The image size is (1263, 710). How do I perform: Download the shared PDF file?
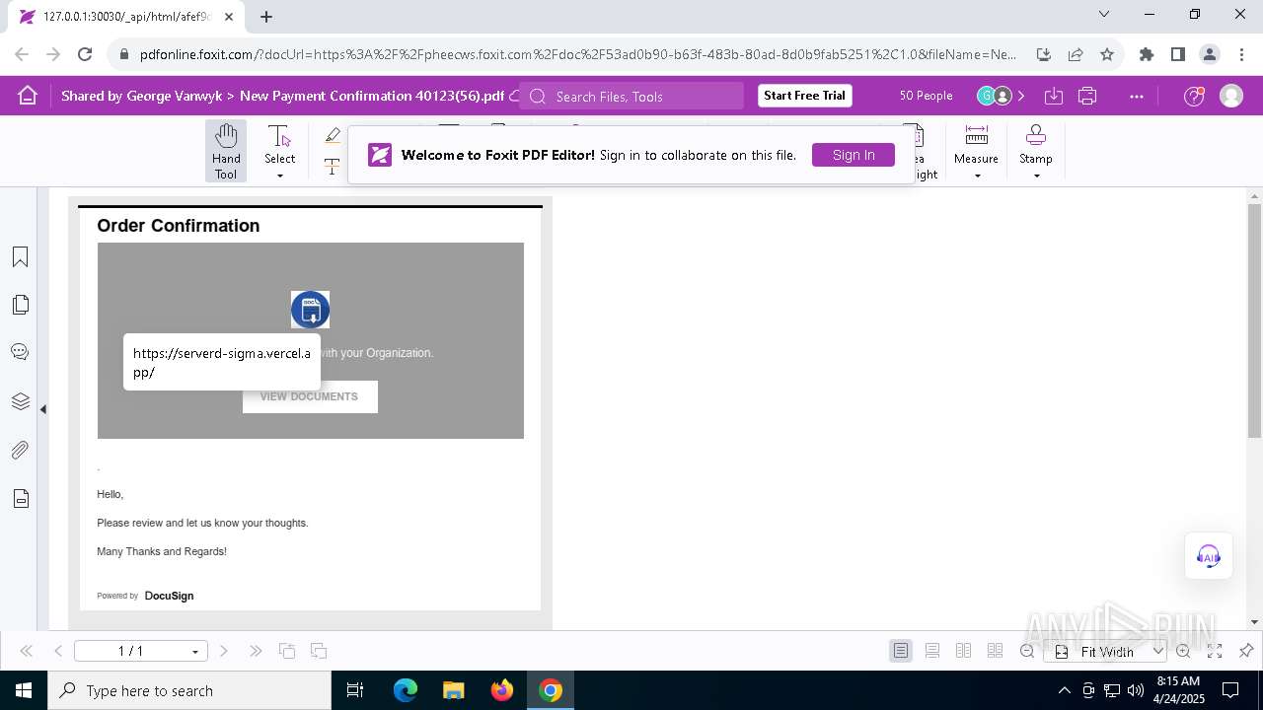(1054, 96)
